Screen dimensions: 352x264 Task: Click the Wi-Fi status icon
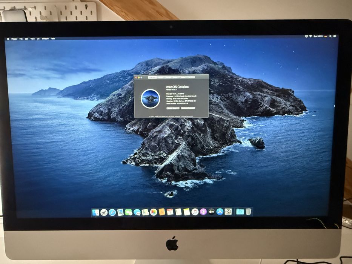tap(311, 36)
